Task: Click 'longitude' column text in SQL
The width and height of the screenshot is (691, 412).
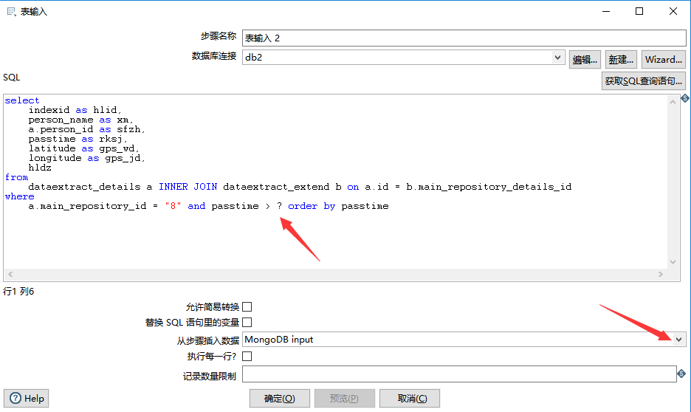Action: tap(55, 158)
